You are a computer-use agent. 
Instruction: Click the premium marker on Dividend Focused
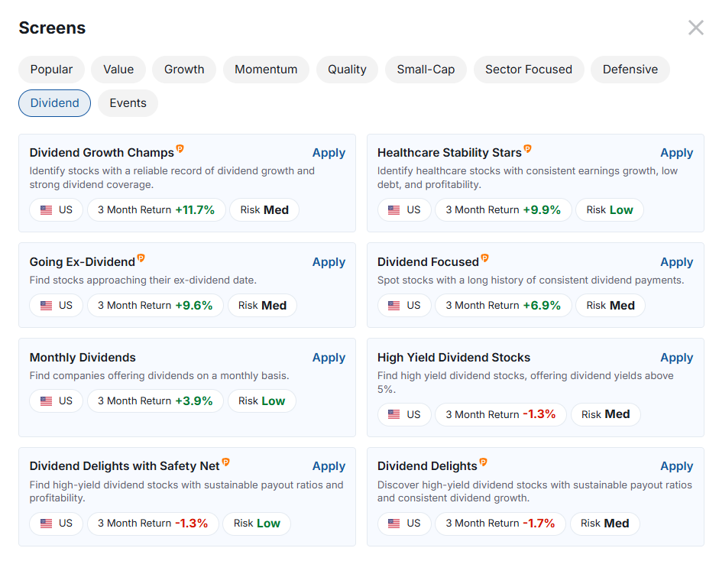tap(483, 257)
